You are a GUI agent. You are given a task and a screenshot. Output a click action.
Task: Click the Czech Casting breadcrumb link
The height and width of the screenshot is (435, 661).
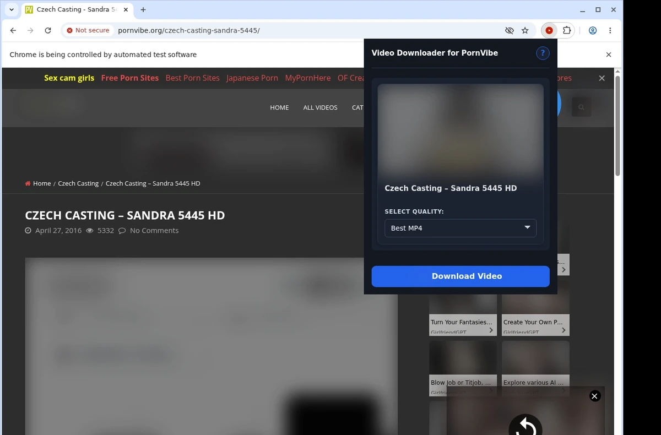click(78, 183)
